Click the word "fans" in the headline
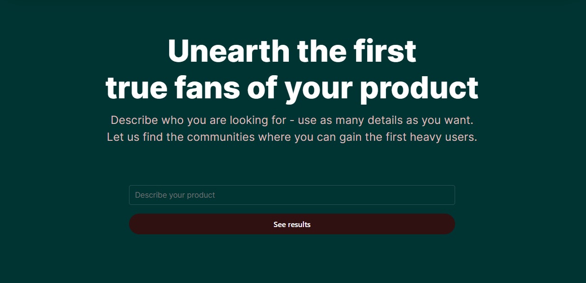 206,88
